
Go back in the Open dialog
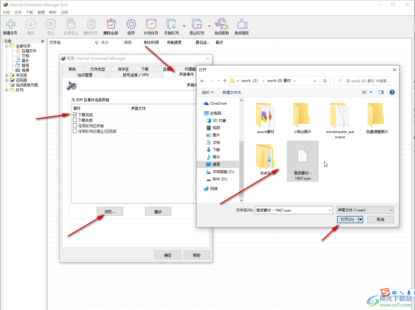203,81
